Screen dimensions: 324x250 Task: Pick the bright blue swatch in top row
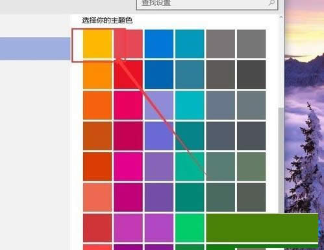tap(159, 44)
